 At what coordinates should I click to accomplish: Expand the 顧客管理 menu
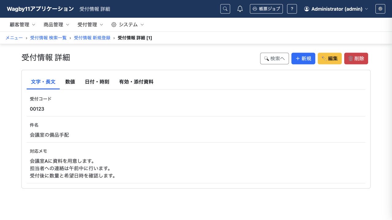point(22,24)
